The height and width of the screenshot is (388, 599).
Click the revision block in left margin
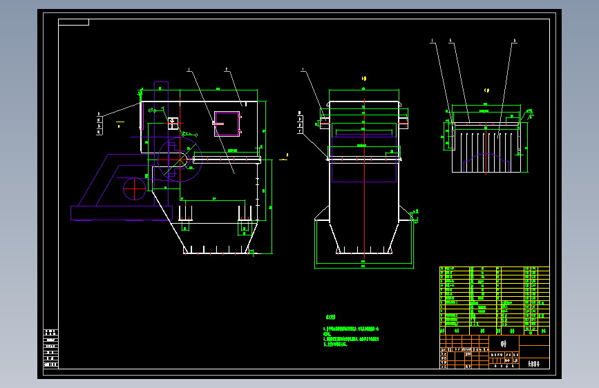51,348
